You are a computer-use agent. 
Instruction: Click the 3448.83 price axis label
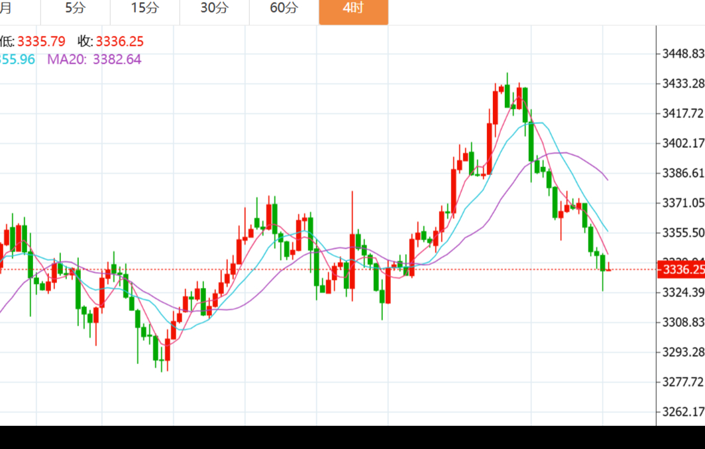click(x=683, y=54)
